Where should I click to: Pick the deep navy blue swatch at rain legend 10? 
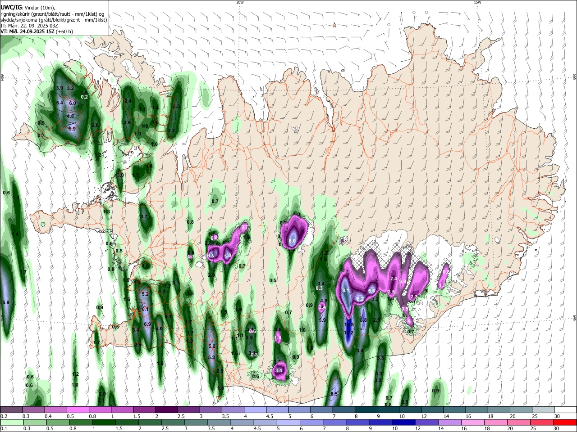pyautogui.click(x=403, y=422)
